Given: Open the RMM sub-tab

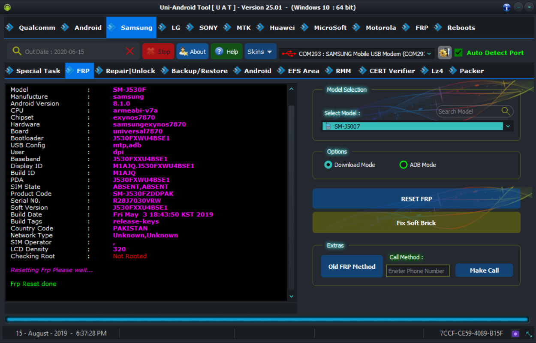Looking at the screenshot, I should coord(338,71).
